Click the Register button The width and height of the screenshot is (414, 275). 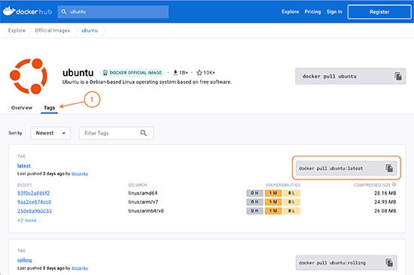(379, 12)
